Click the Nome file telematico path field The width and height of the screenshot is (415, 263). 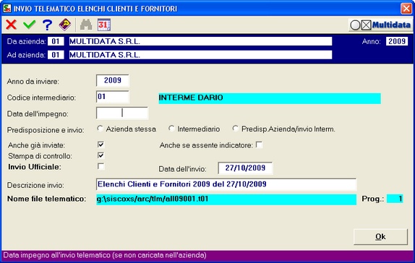[226, 199]
